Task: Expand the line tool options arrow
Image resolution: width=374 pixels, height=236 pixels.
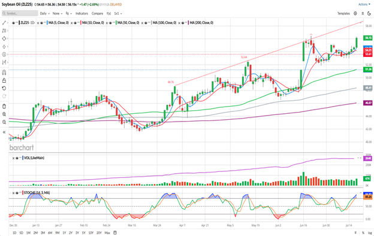Action: pyautogui.click(x=8, y=23)
